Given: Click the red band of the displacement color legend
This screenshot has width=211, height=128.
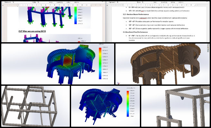Looking at the screenshot, I should [x=100, y=50].
